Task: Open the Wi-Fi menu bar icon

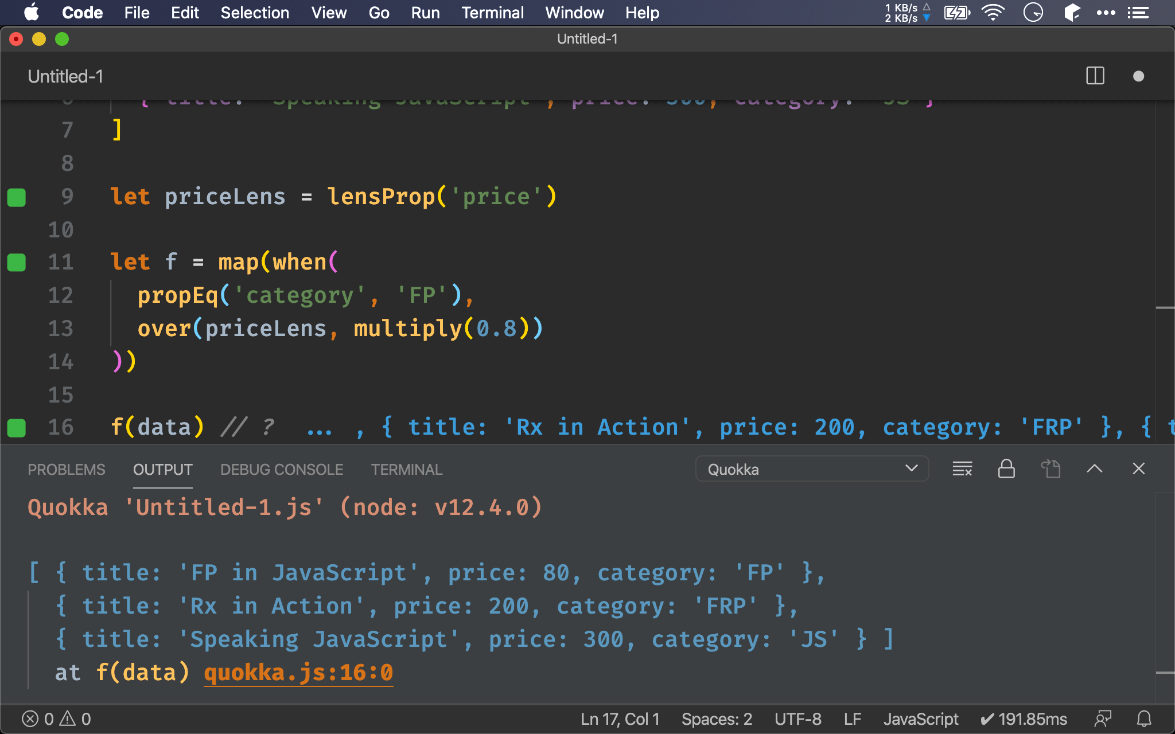Action: click(x=993, y=13)
